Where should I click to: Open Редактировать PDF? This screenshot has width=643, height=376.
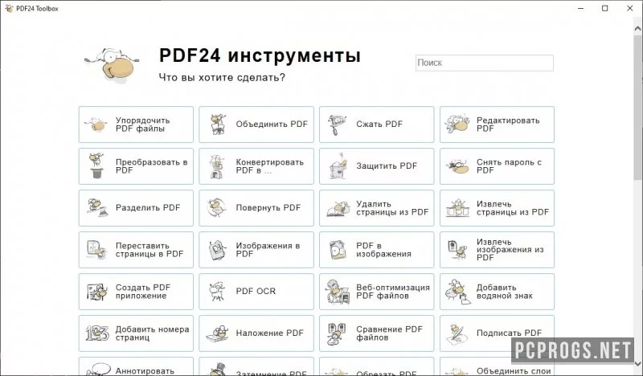(497, 125)
